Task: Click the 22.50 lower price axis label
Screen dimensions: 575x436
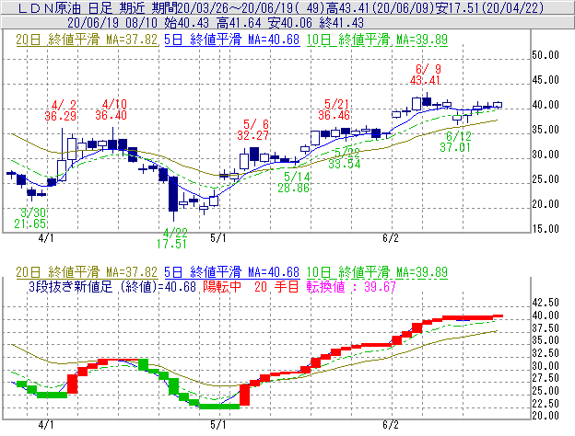Action: coord(546,404)
